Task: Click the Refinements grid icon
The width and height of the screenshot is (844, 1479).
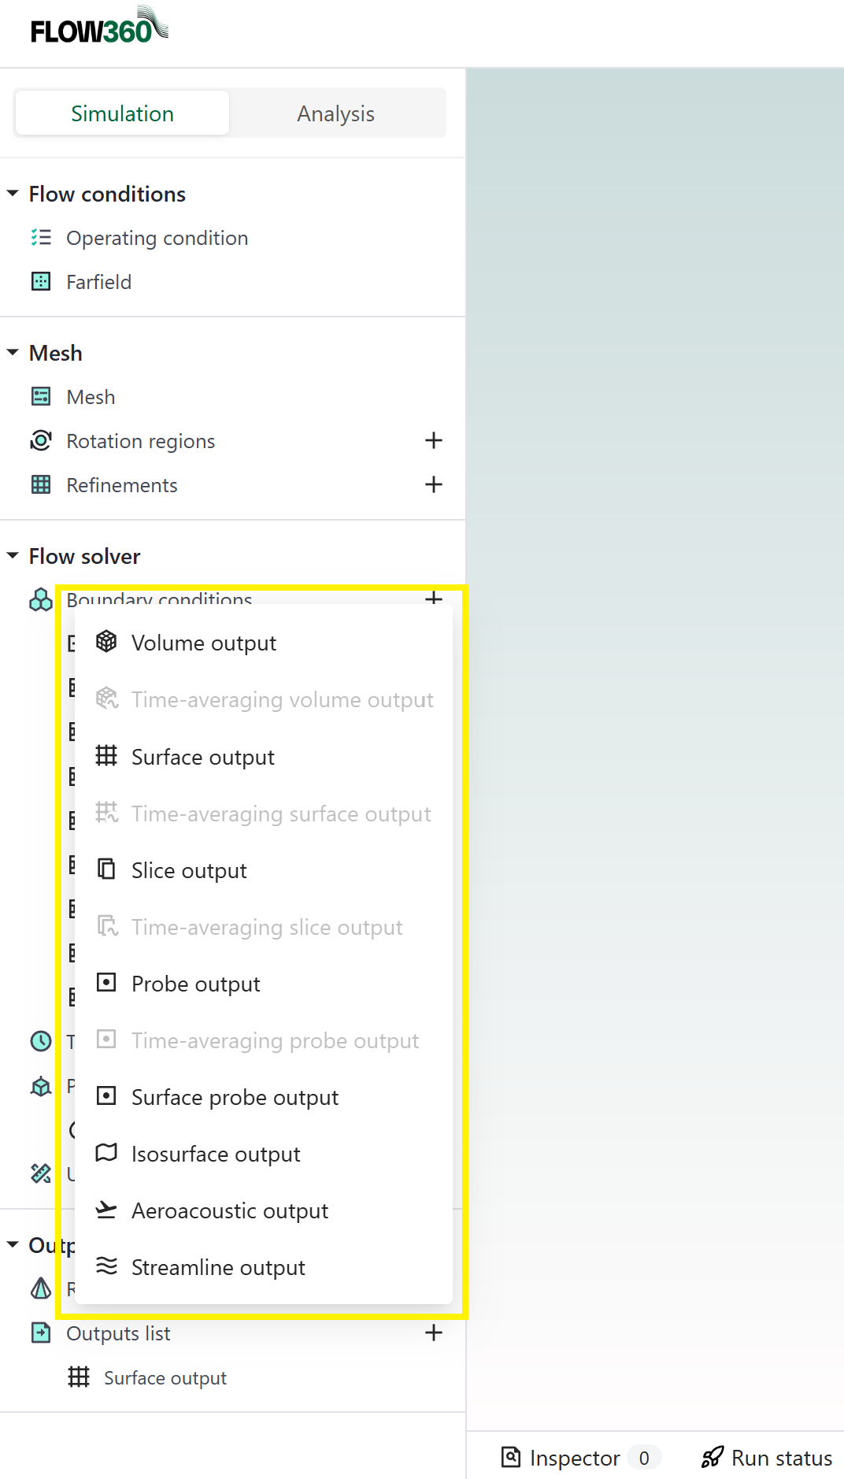Action: click(x=41, y=485)
